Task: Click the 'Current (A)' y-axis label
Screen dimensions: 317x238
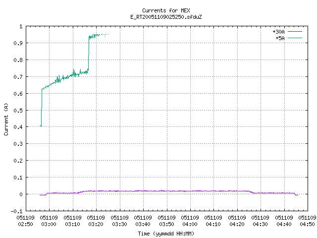Action: pyautogui.click(x=6, y=119)
